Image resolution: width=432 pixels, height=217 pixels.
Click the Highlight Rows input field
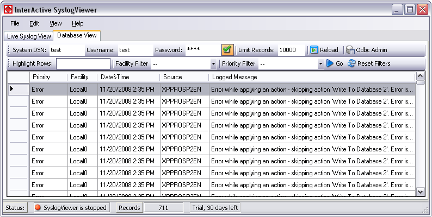tap(83, 63)
